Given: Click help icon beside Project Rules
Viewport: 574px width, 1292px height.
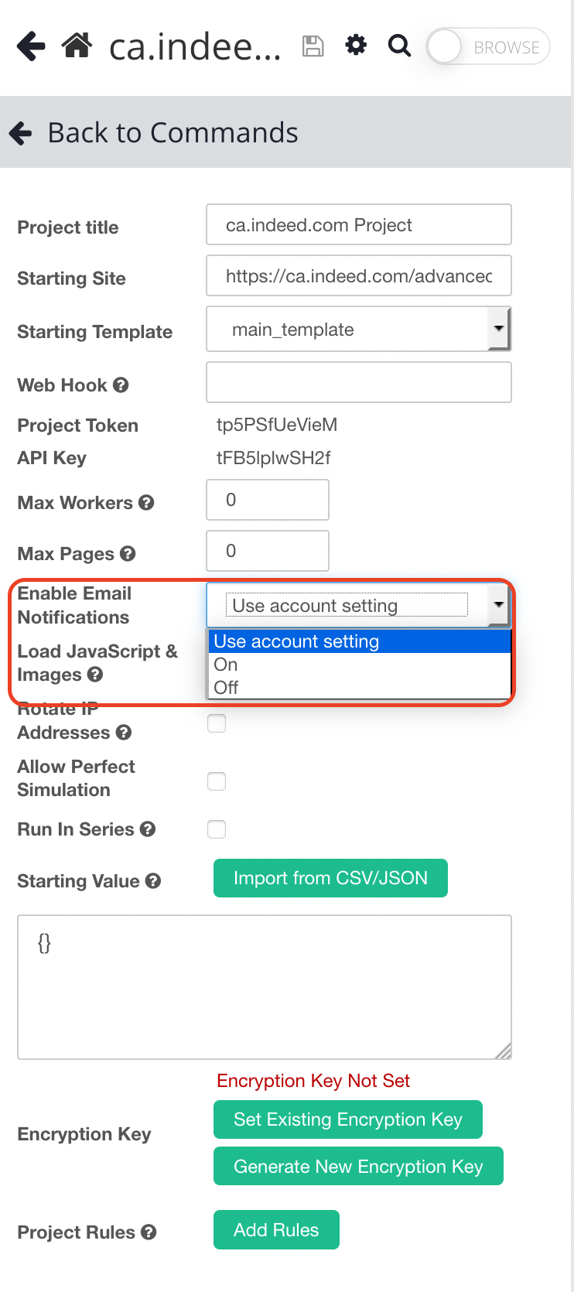Looking at the screenshot, I should (149, 1232).
